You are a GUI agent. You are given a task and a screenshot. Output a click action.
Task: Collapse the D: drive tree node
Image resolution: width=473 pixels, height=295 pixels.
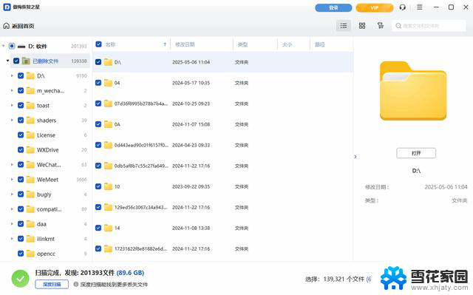tap(3, 46)
